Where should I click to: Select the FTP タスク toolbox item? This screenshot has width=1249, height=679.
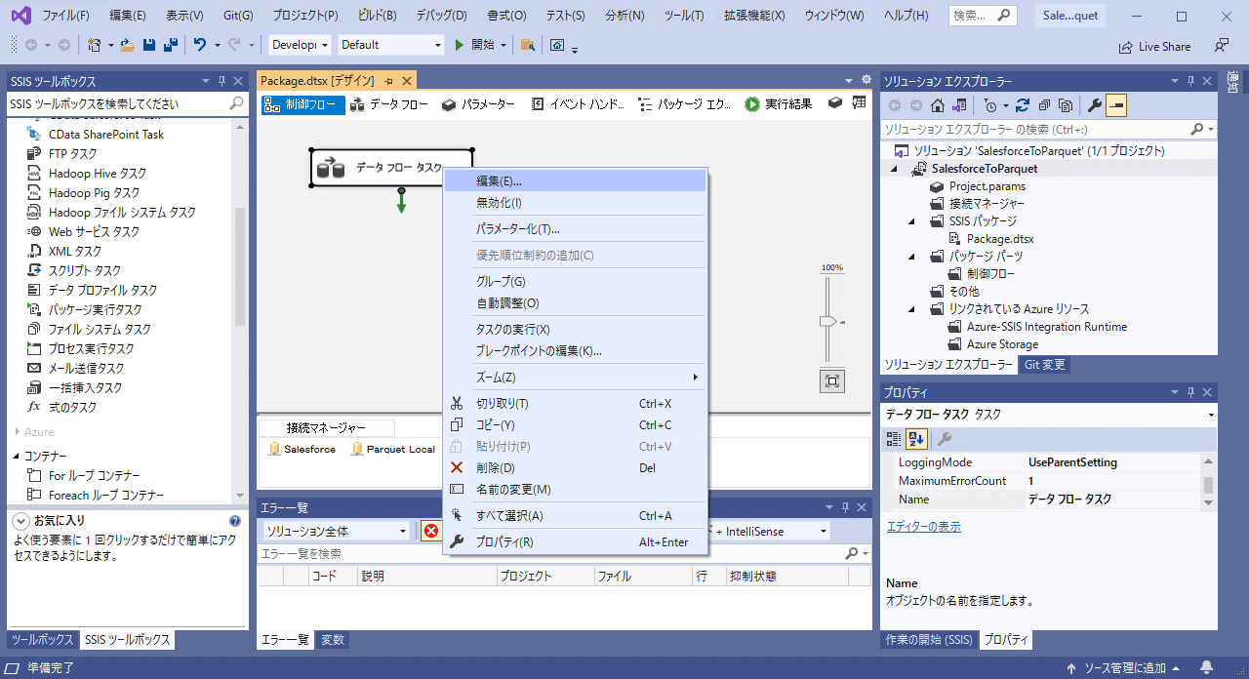tap(73, 154)
